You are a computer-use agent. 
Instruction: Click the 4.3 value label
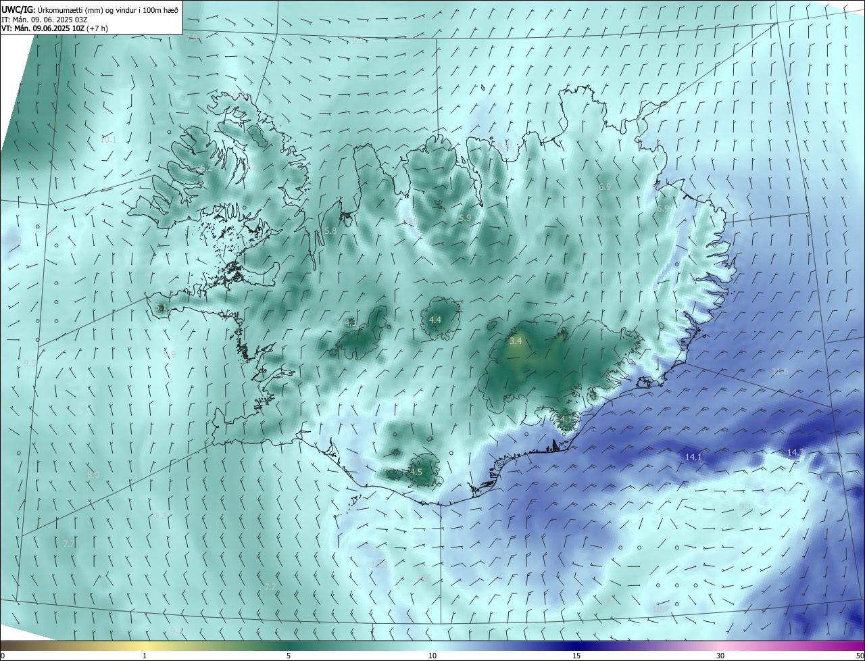pyautogui.click(x=350, y=323)
